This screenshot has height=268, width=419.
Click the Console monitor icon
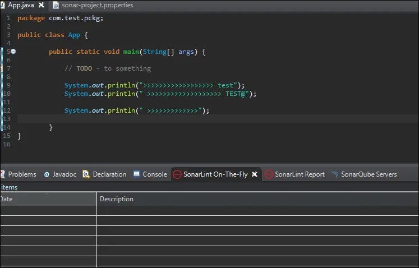click(136, 174)
